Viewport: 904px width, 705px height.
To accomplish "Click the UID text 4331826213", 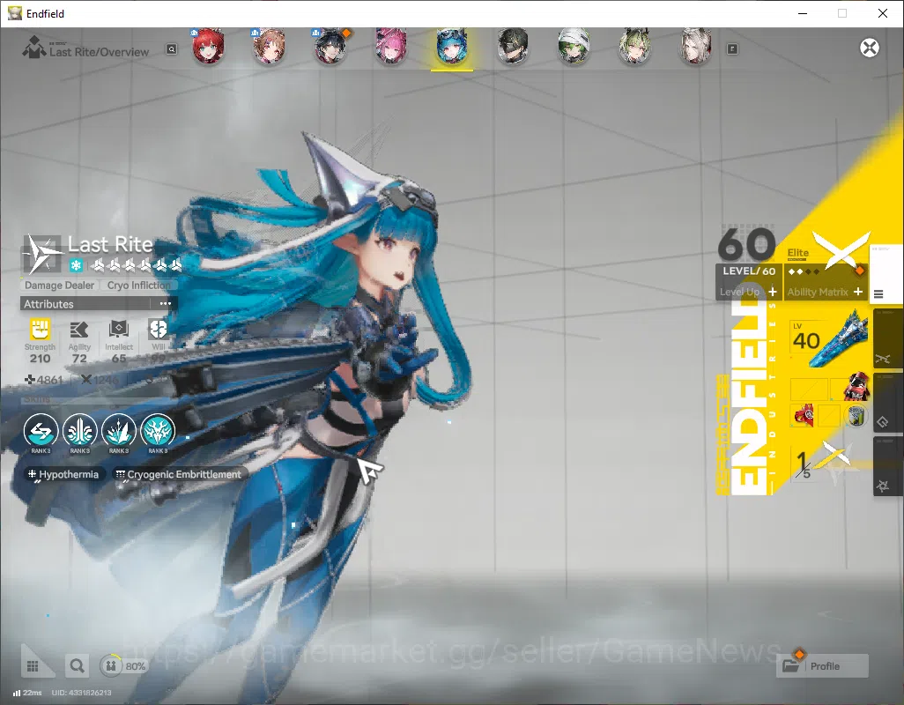I will (81, 693).
